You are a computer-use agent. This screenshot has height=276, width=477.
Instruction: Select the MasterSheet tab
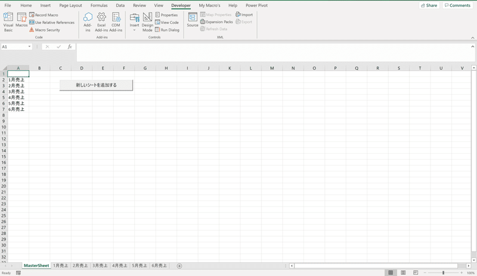pyautogui.click(x=36, y=266)
